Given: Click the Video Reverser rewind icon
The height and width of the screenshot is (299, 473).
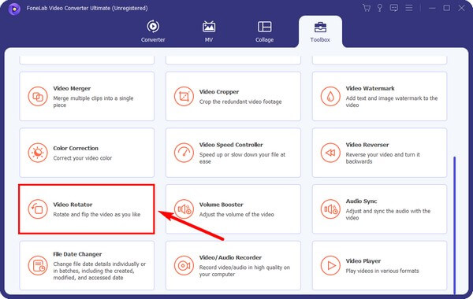Looking at the screenshot, I should [330, 153].
